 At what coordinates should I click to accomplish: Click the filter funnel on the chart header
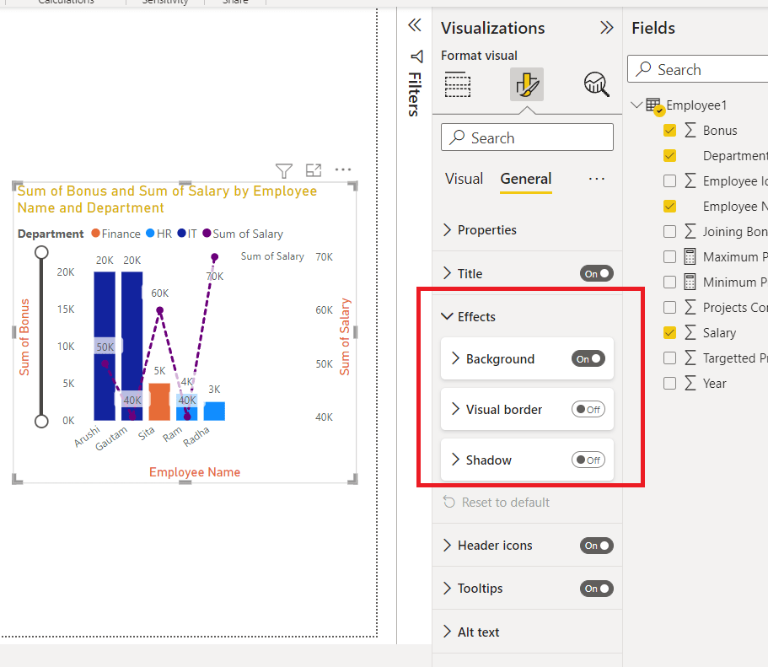283,170
